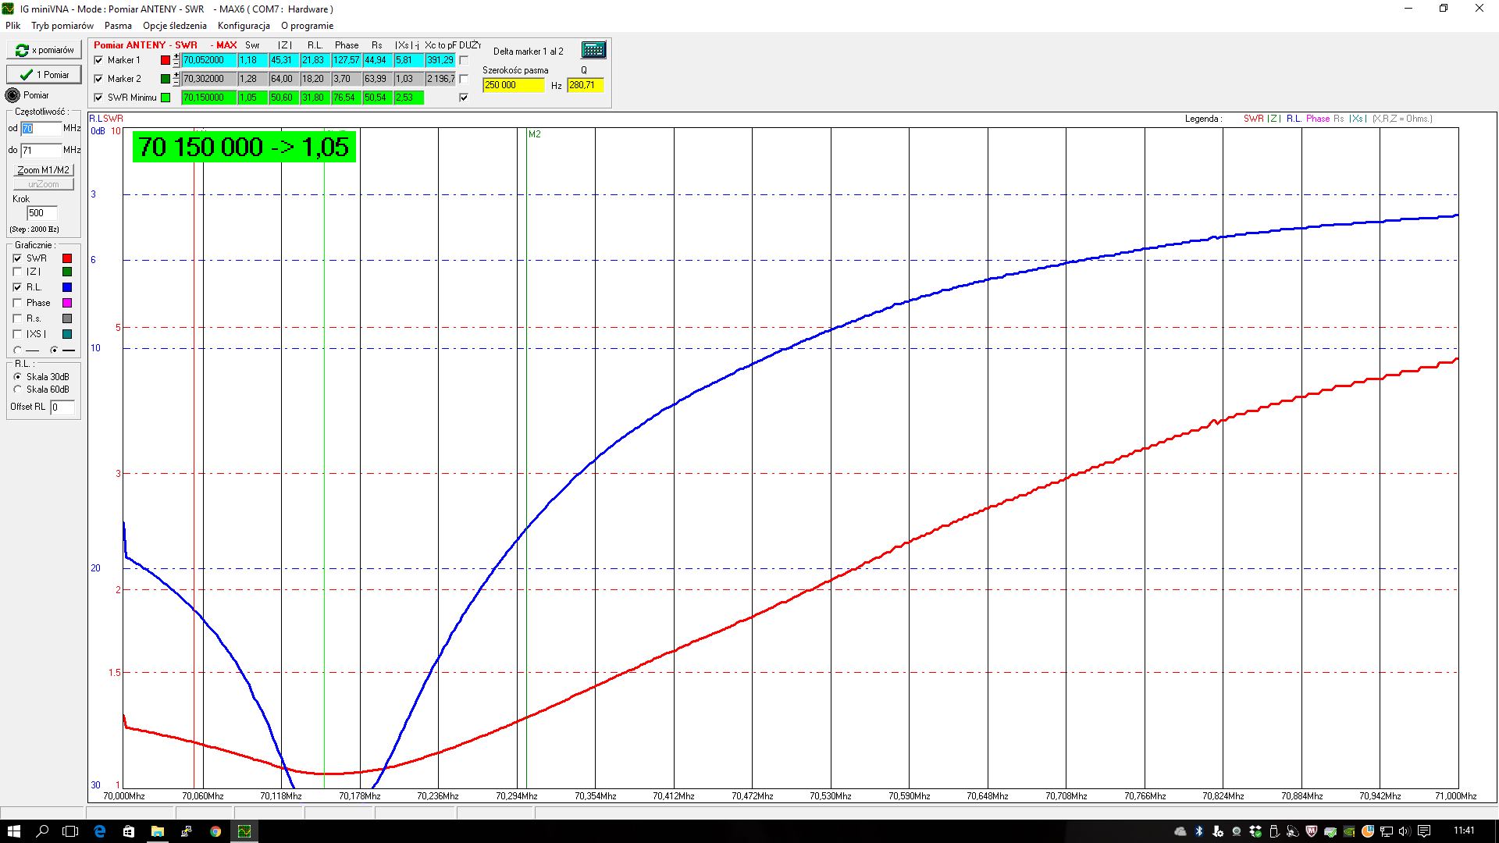1499x843 pixels.
Task: Click the Marker 1 frequency 70,052000 field
Action: 209,60
